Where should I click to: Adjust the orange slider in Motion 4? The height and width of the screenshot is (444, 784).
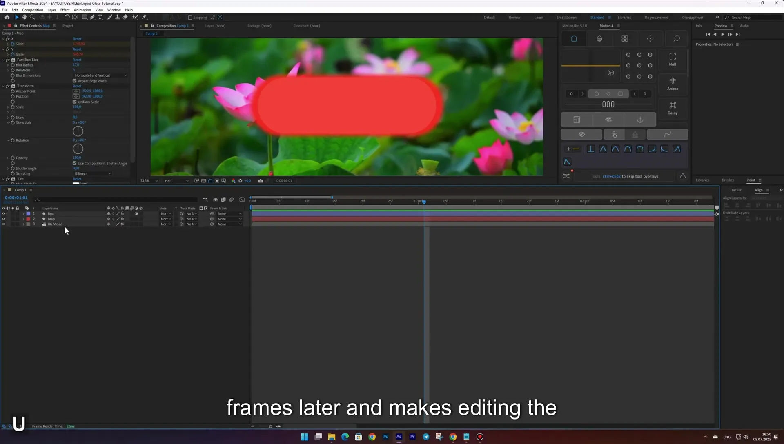point(590,65)
